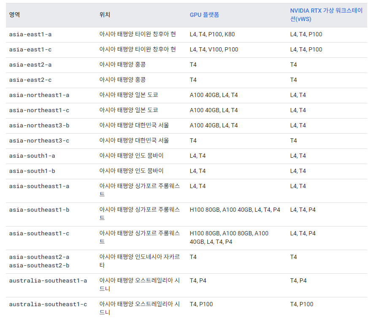374x318 pixels.
Task: Click location '아시아 태평양 인도 뭄바이' for asia-south1-a
Action: (x=131, y=156)
